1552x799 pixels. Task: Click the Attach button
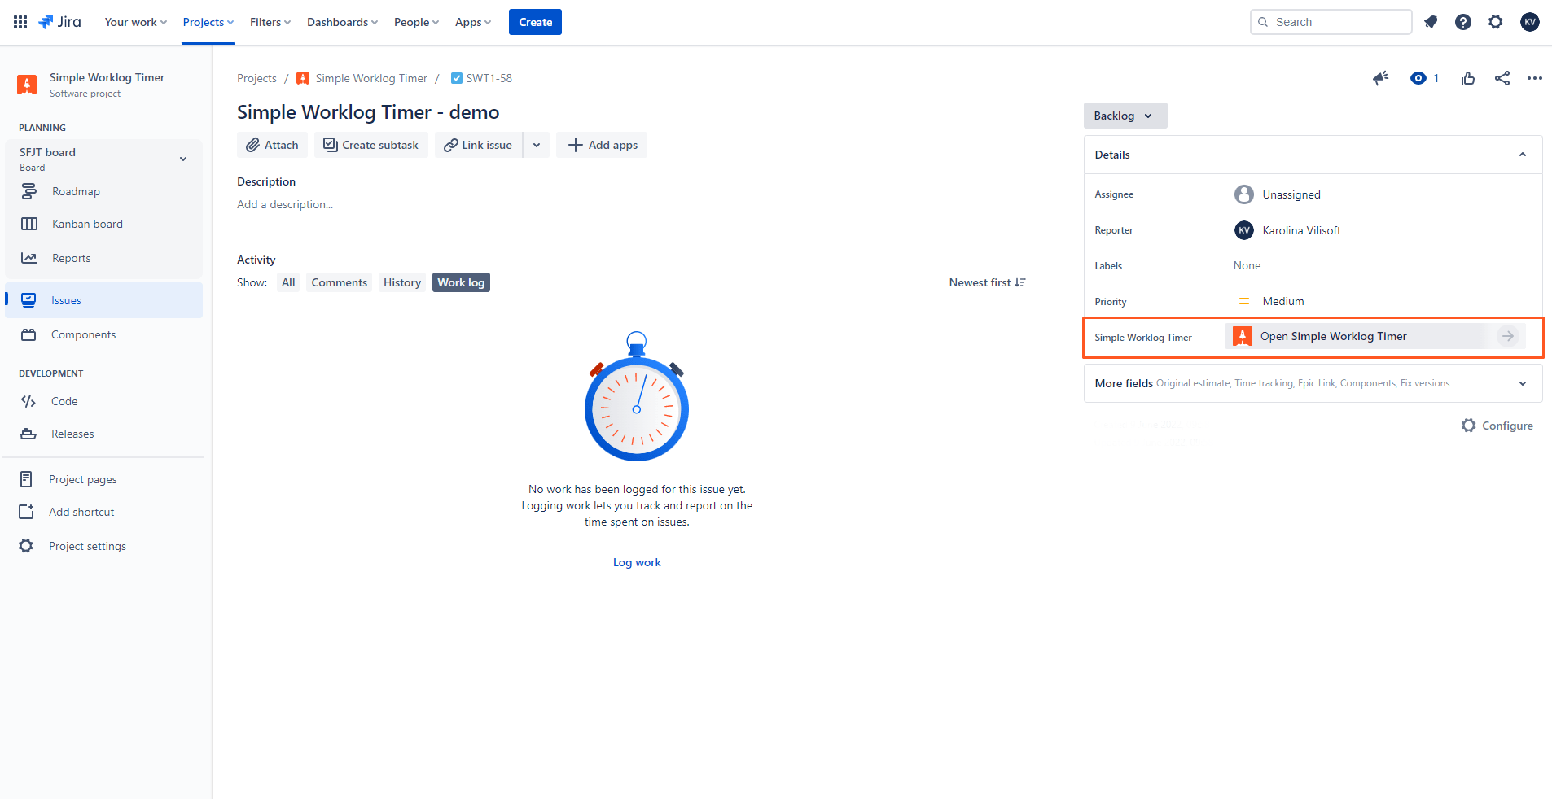pos(273,145)
